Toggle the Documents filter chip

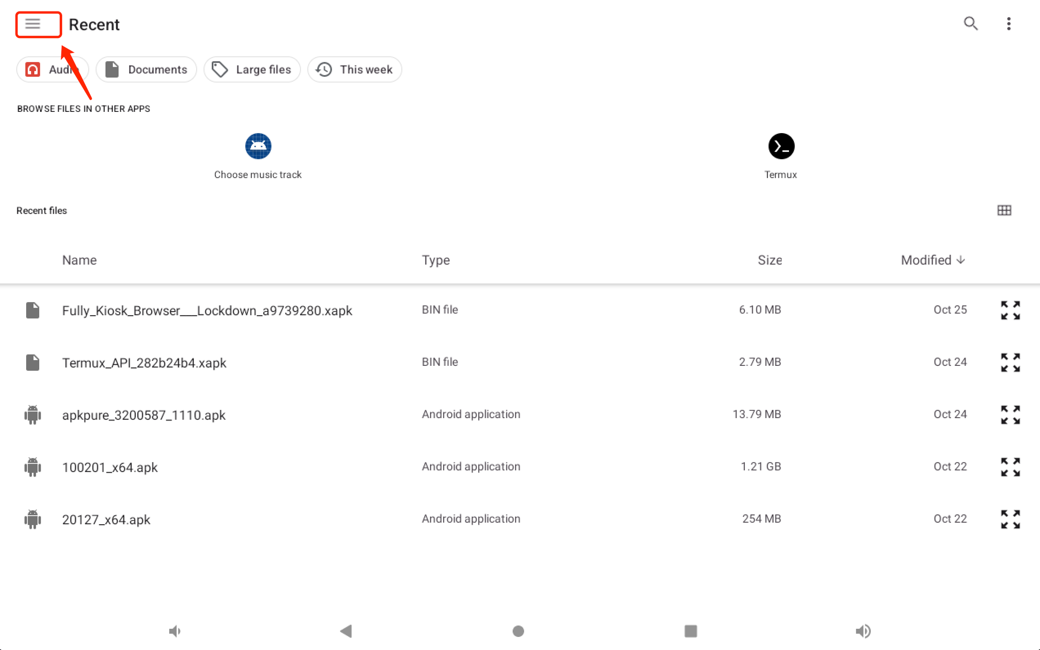[146, 69]
